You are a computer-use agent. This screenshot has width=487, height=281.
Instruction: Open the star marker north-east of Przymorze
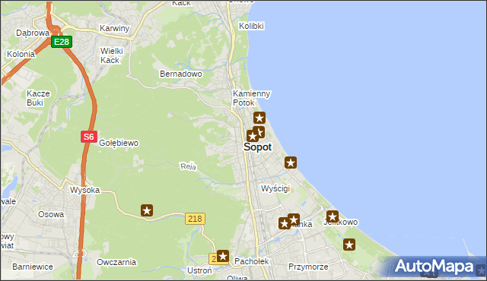(x=349, y=245)
